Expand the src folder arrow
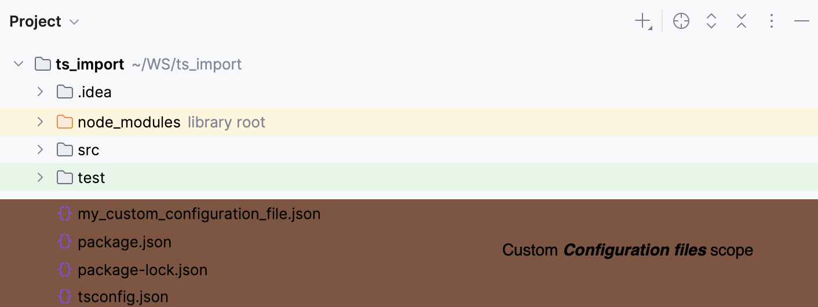 click(40, 150)
